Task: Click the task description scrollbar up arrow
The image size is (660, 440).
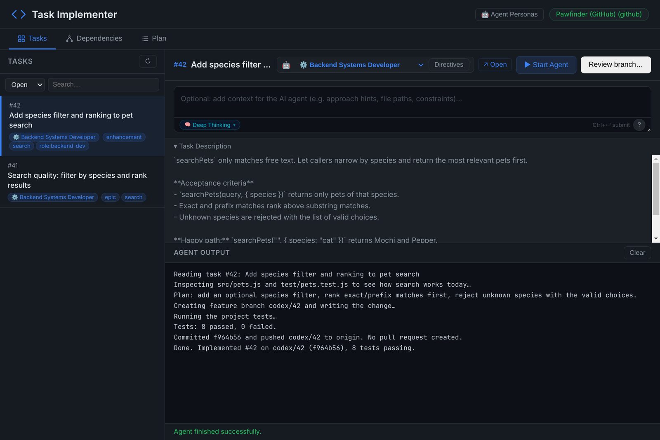Action: click(x=656, y=159)
